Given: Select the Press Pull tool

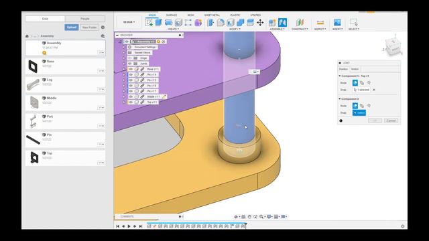Looking at the screenshot, I should (x=210, y=22).
